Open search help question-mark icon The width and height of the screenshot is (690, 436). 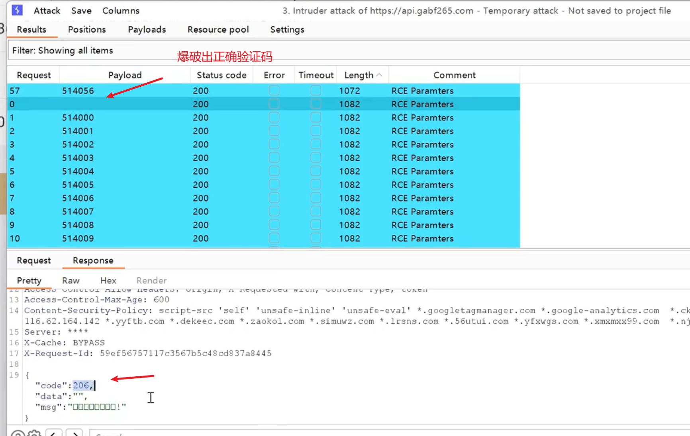tap(18, 434)
